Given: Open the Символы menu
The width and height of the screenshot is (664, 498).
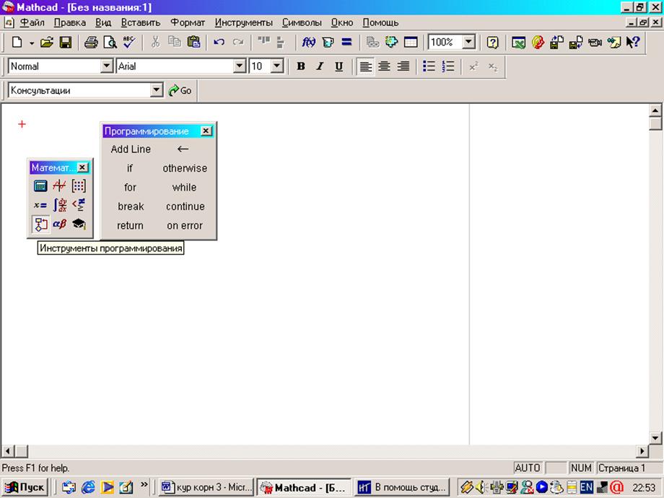Looking at the screenshot, I should click(302, 22).
